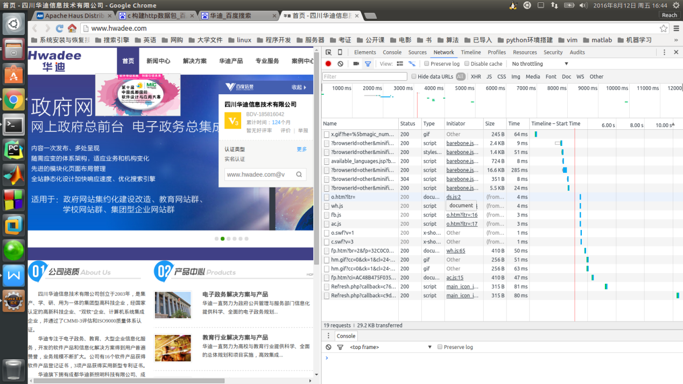
Task: Filter requests by Img type
Action: coord(516,76)
